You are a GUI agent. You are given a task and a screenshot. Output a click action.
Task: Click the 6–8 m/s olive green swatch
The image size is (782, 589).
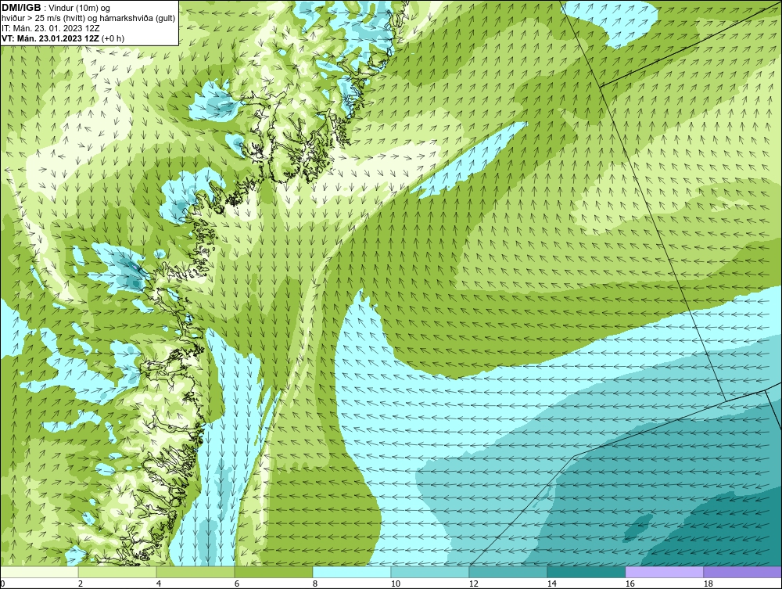point(273,572)
